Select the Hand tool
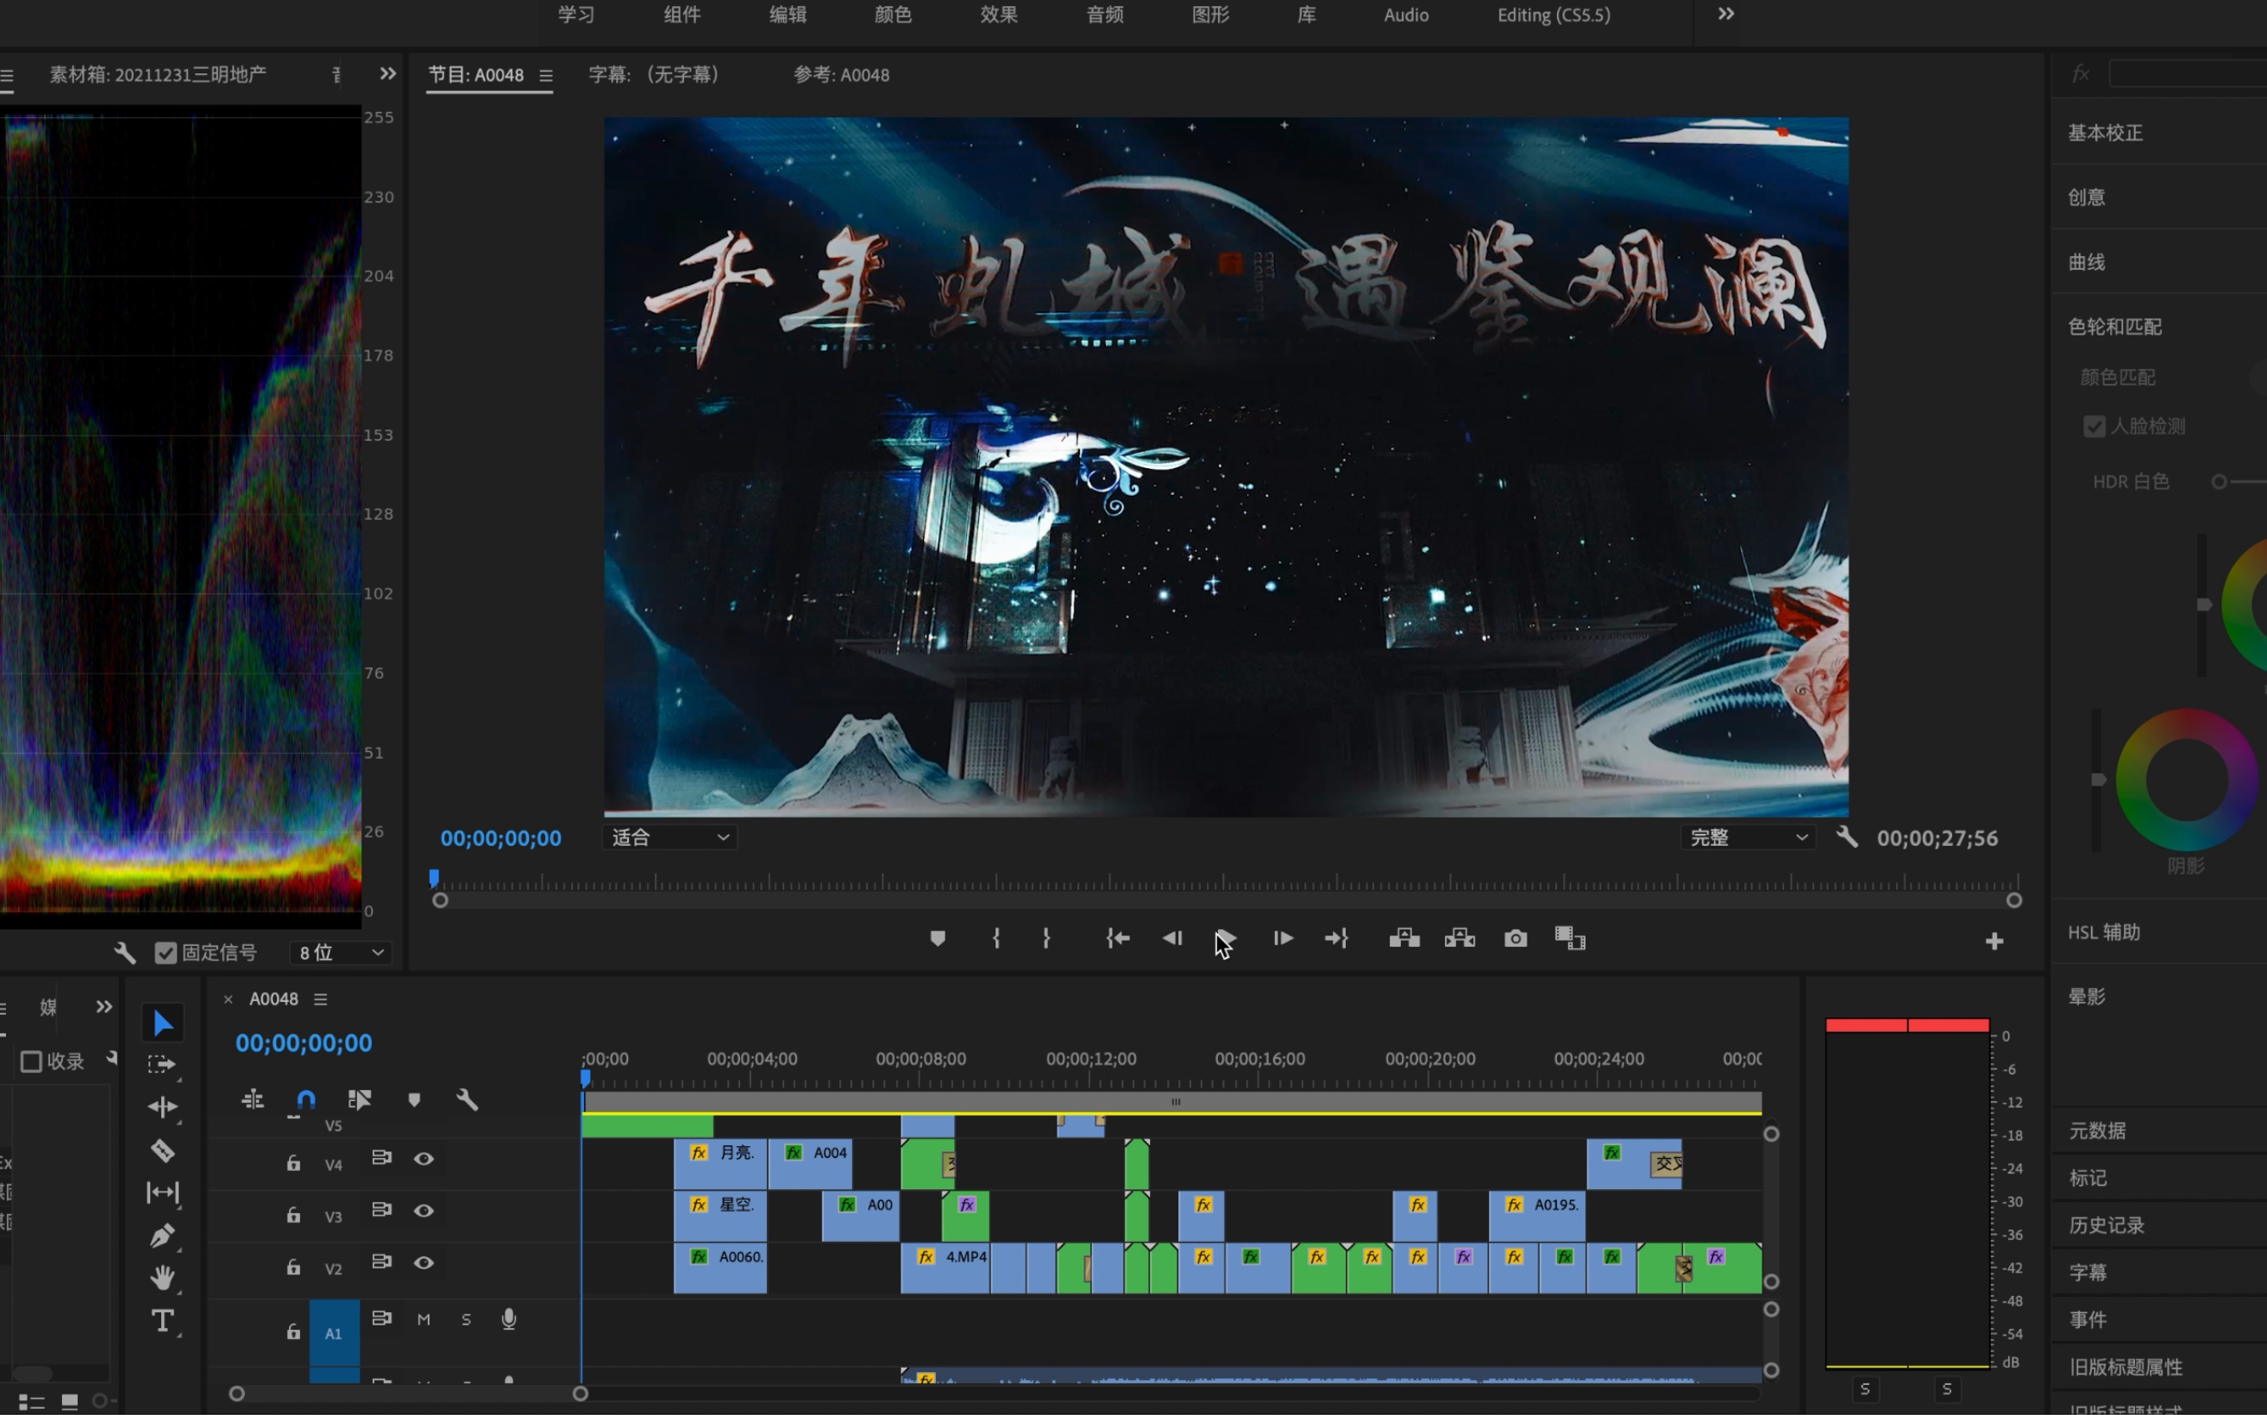The width and height of the screenshot is (2267, 1415). coord(163,1277)
